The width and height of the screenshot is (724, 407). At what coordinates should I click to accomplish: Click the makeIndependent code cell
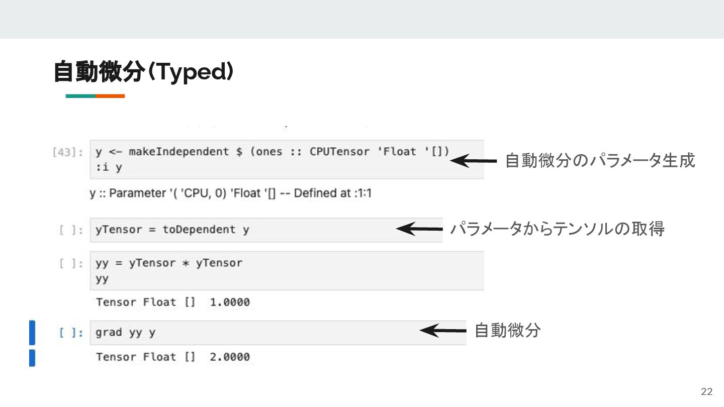(x=287, y=159)
